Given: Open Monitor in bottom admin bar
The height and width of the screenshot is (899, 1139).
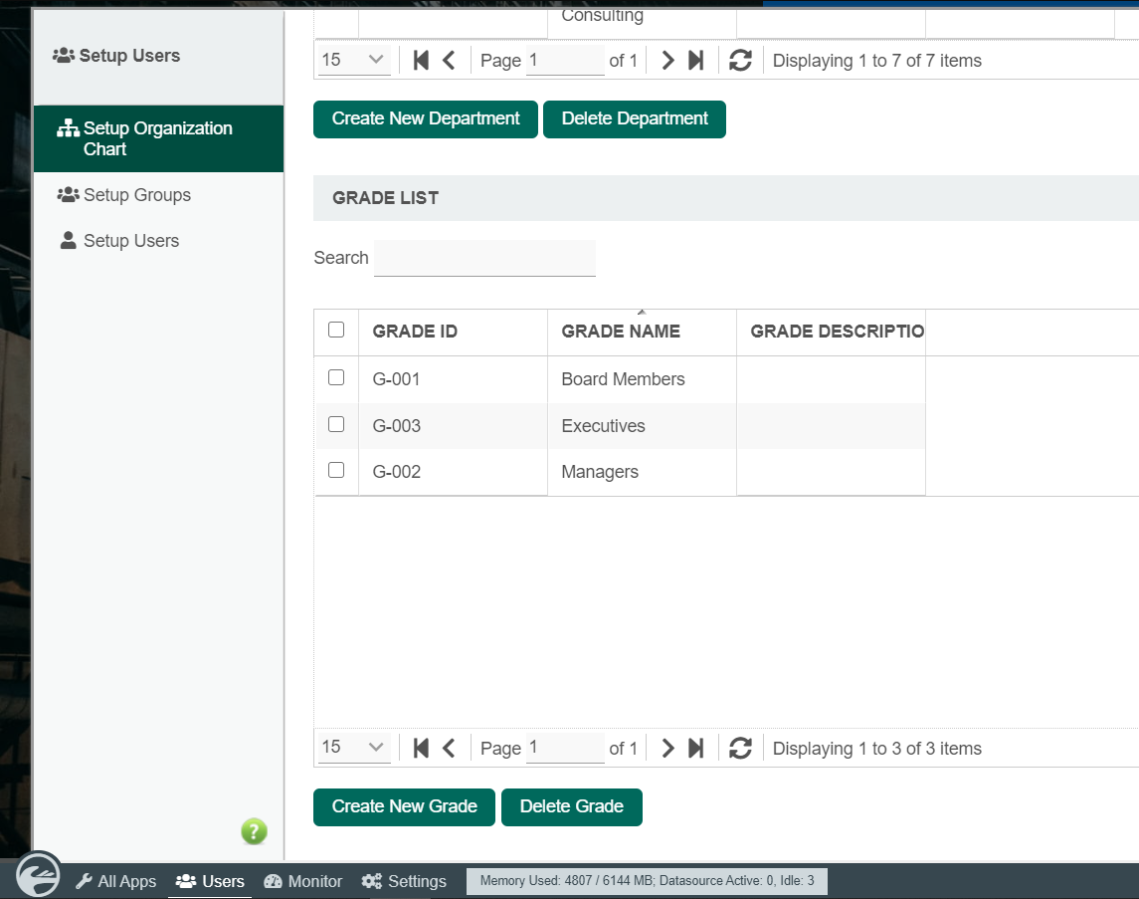Looking at the screenshot, I should (303, 881).
